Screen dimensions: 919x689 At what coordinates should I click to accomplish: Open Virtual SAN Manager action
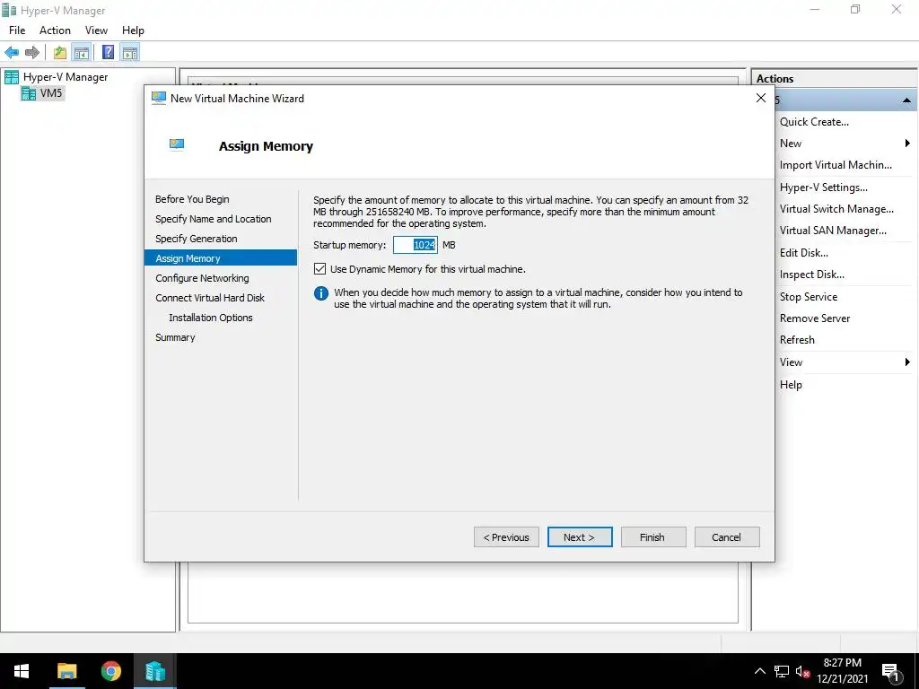pyautogui.click(x=833, y=231)
